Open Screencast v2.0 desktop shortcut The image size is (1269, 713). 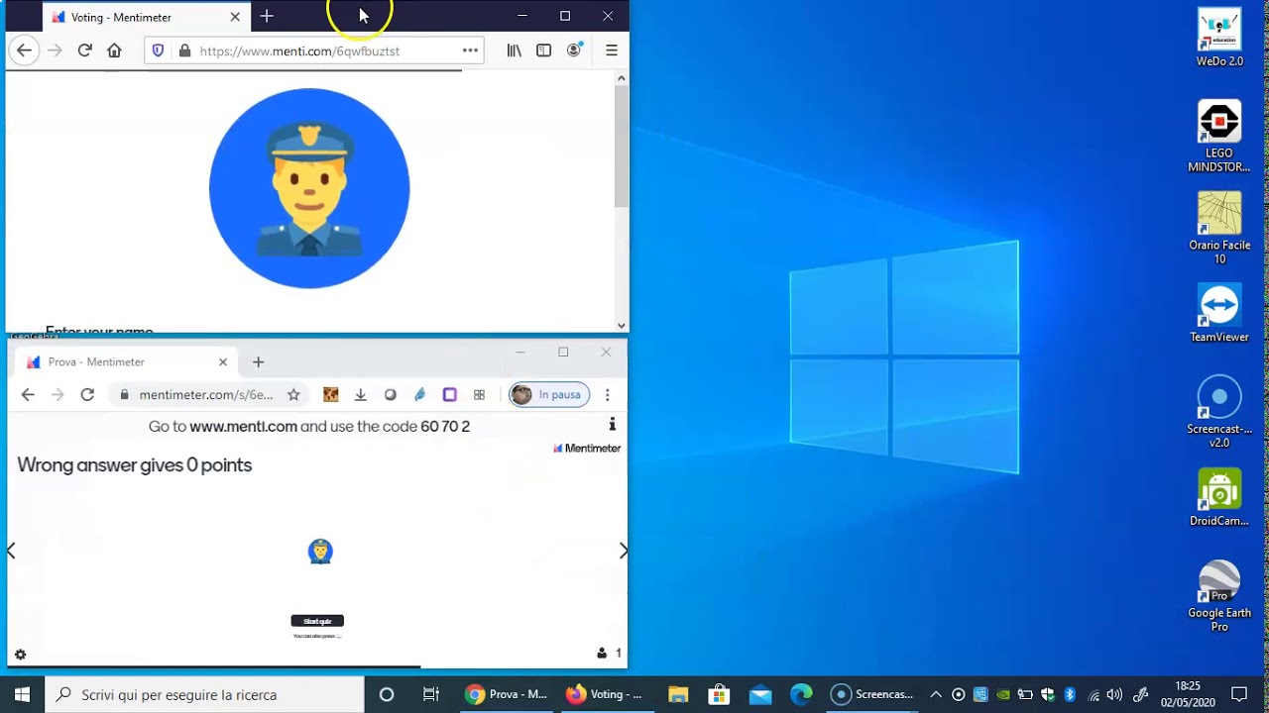coord(1219,412)
